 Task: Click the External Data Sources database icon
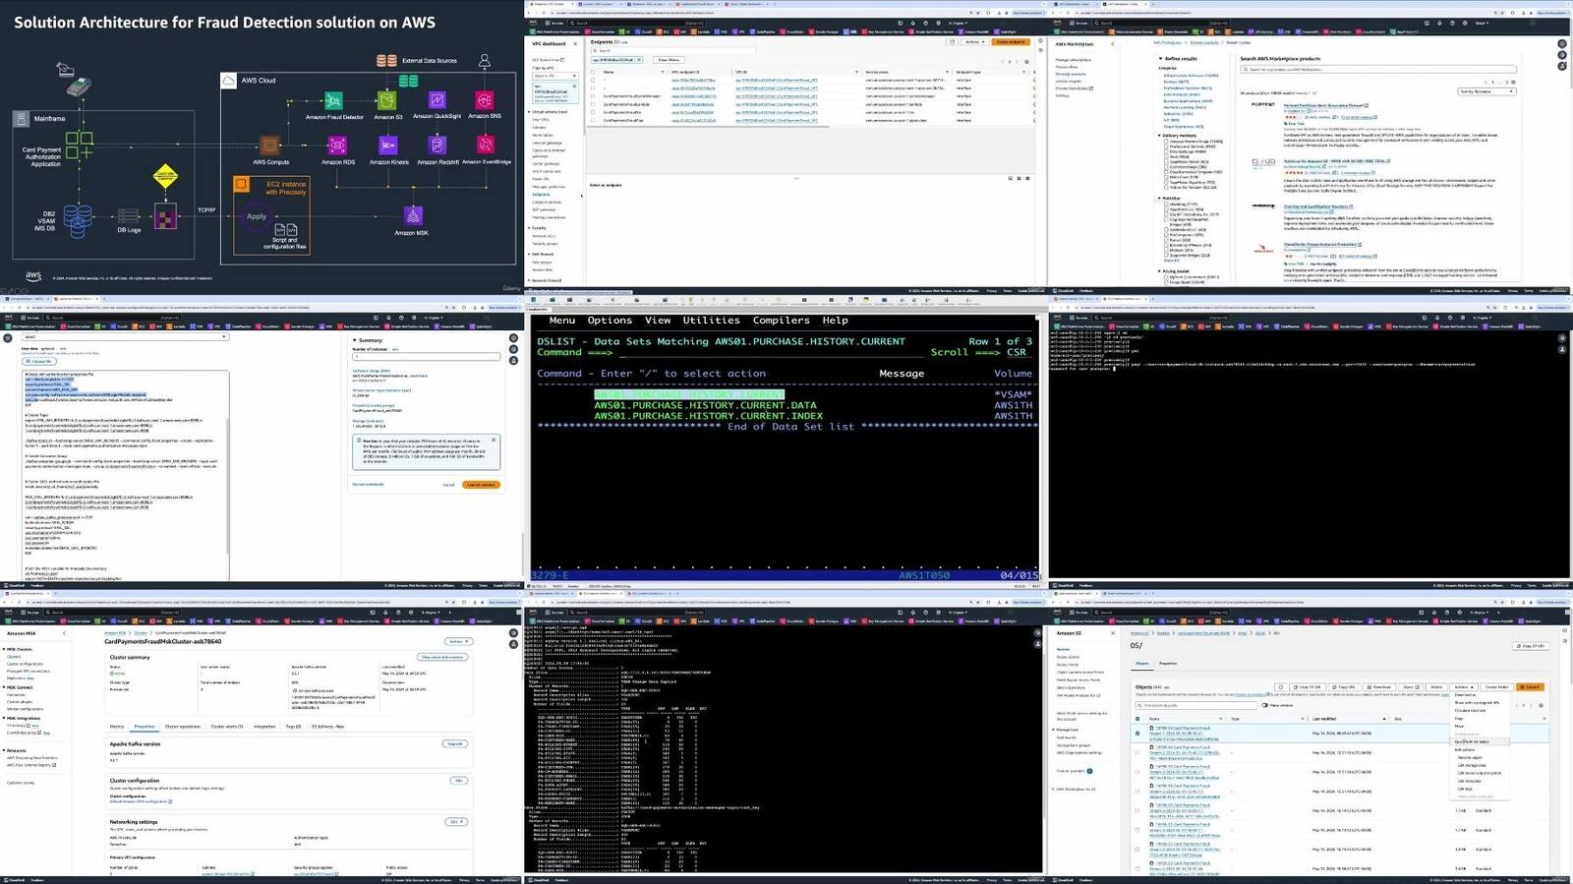coord(386,61)
